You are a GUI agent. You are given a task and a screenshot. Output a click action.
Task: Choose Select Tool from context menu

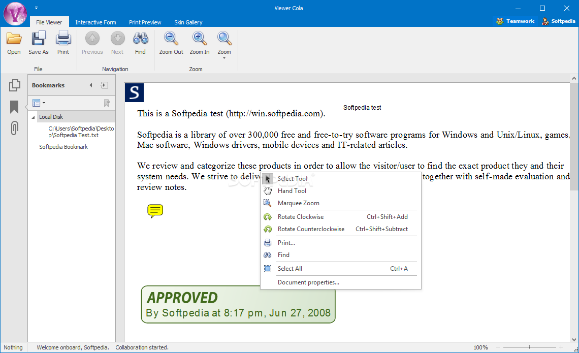340,179
